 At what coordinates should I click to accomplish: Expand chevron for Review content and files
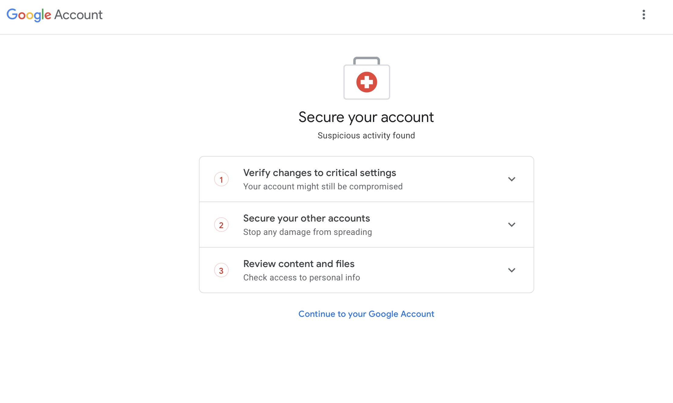point(512,270)
